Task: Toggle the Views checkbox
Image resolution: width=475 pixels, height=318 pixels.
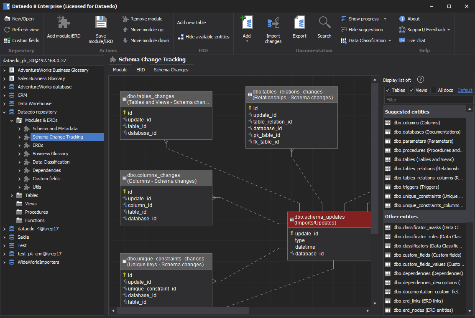Action: tap(411, 90)
